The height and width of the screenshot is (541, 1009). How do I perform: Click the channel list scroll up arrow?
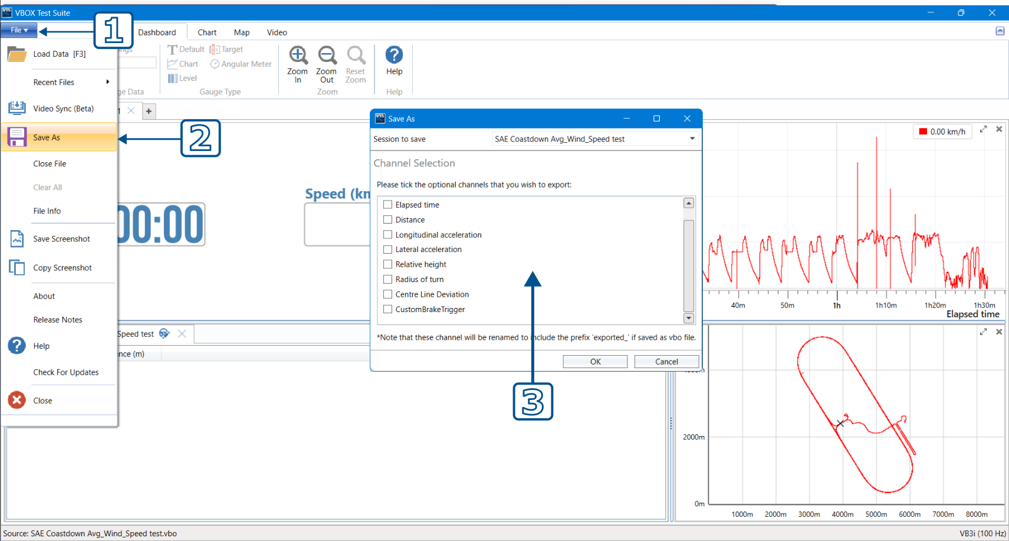tap(688, 203)
